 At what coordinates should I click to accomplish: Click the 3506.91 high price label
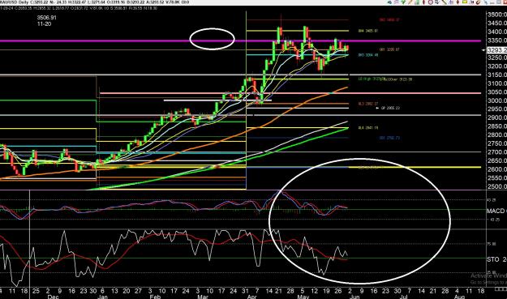coord(46,18)
